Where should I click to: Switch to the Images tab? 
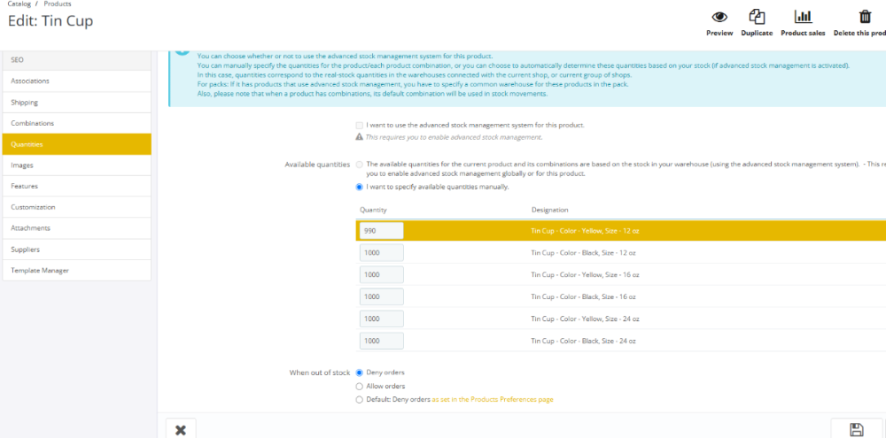click(76, 165)
